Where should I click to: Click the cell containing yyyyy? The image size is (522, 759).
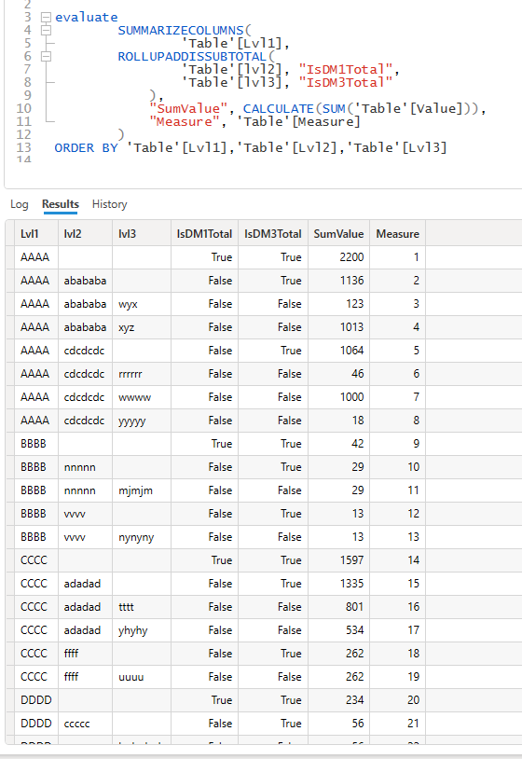tap(142, 421)
